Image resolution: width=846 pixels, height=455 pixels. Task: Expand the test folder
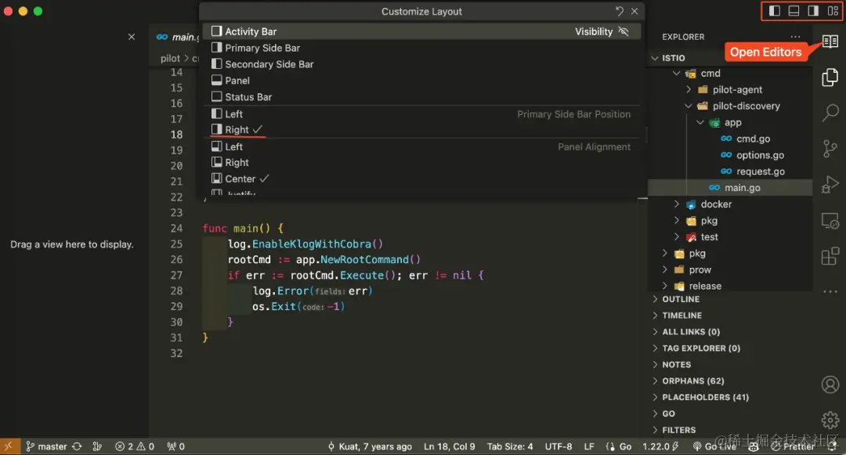click(677, 237)
